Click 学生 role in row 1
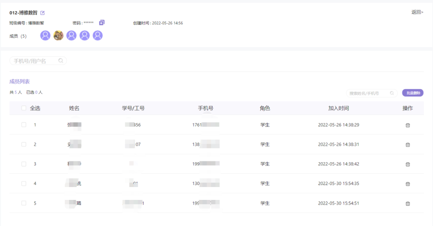This screenshot has height=226, width=433. click(265, 125)
